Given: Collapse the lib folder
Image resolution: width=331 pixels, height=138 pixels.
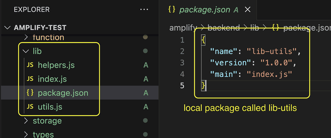Looking at the screenshot, I should point(25,51).
